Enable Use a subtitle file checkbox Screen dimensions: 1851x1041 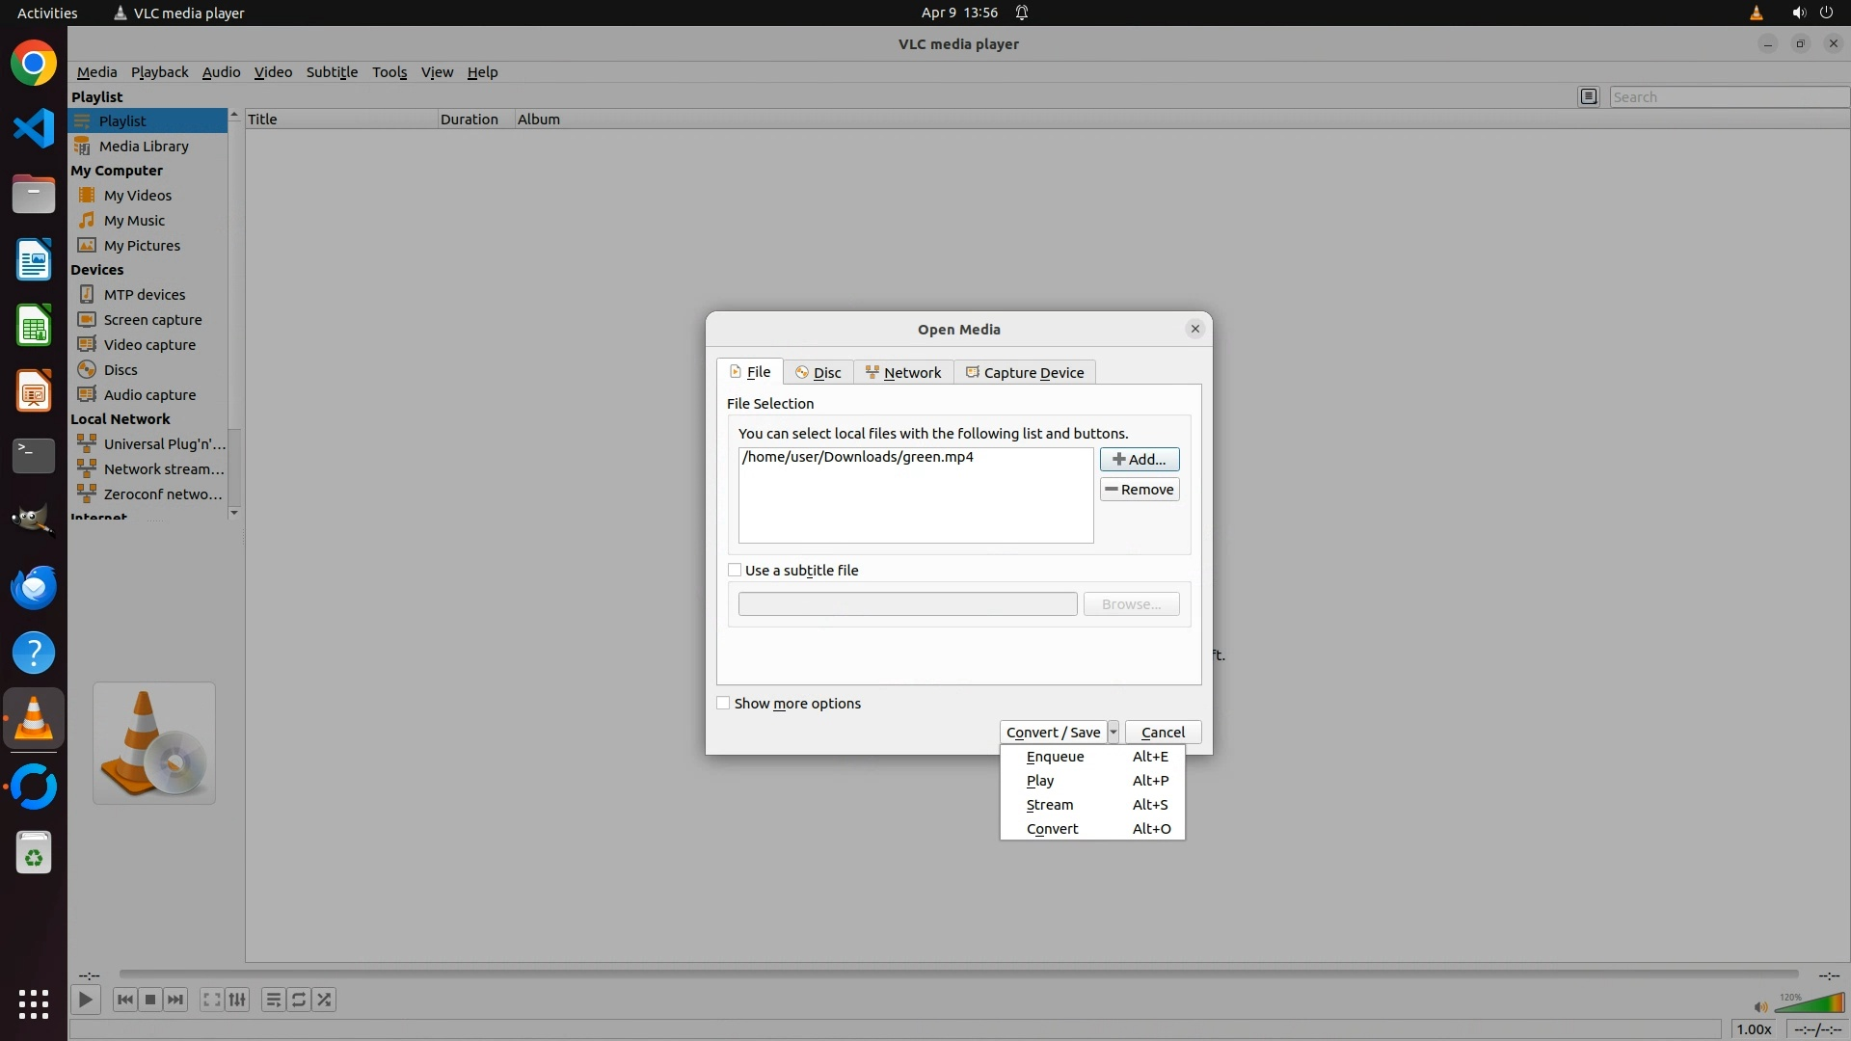(x=735, y=570)
